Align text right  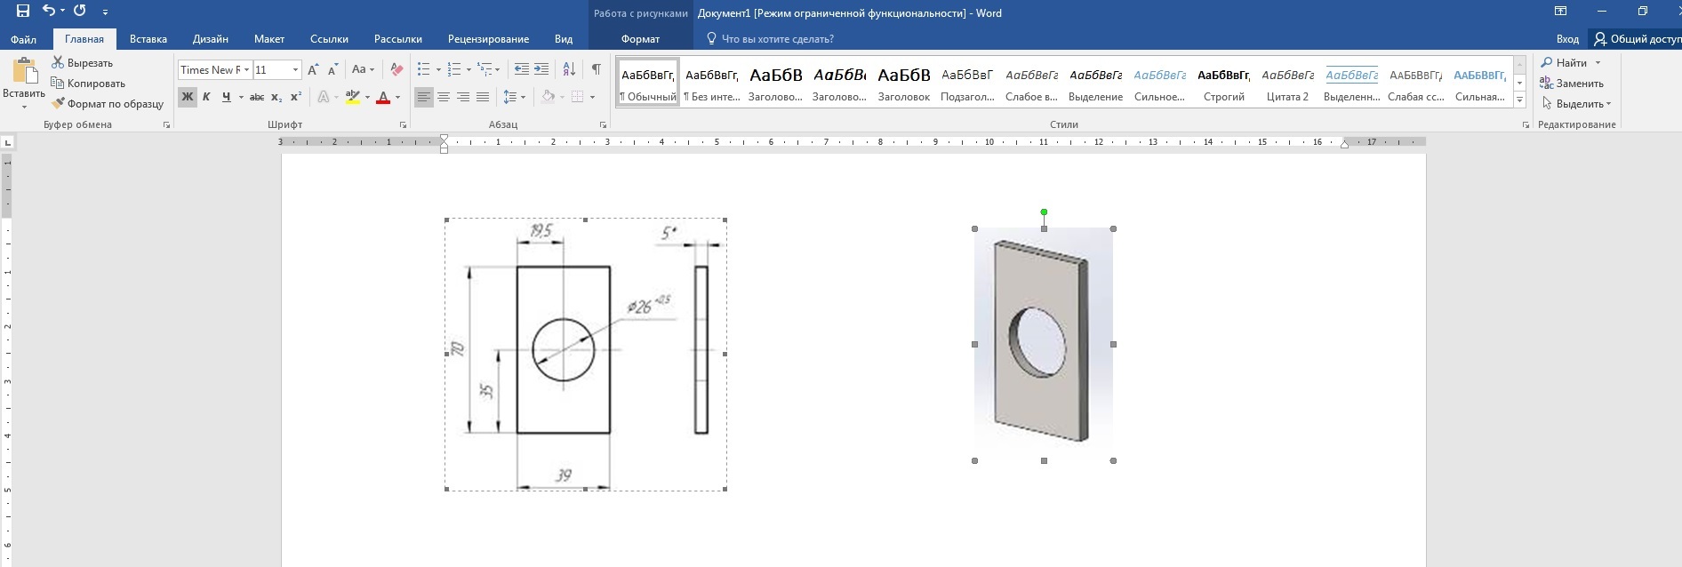463,97
